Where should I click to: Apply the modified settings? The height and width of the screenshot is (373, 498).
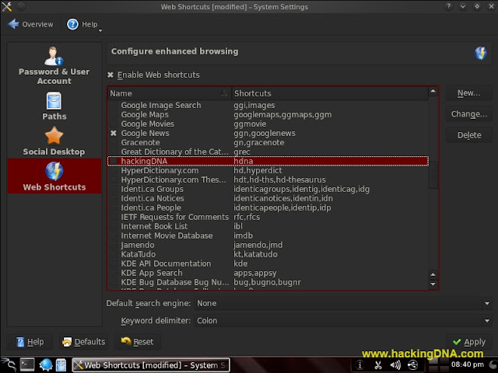point(468,342)
